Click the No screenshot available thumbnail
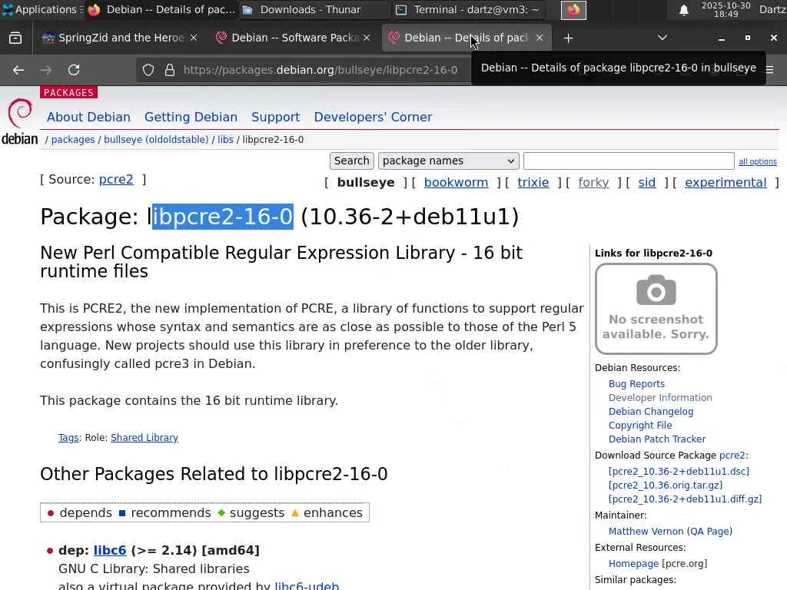The image size is (787, 590). coord(656,309)
